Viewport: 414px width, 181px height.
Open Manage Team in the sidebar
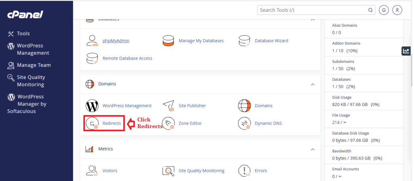pyautogui.click(x=34, y=65)
